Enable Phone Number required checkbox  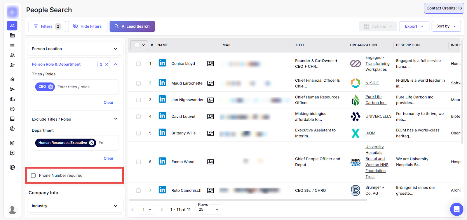pyautogui.click(x=34, y=176)
